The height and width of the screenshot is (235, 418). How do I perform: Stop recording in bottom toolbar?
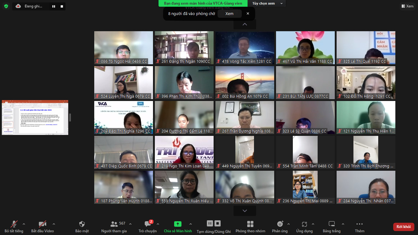pos(218,223)
